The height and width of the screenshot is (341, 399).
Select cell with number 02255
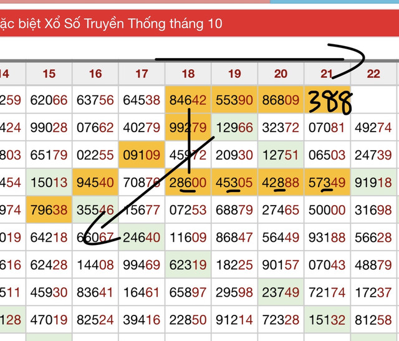[x=95, y=155]
